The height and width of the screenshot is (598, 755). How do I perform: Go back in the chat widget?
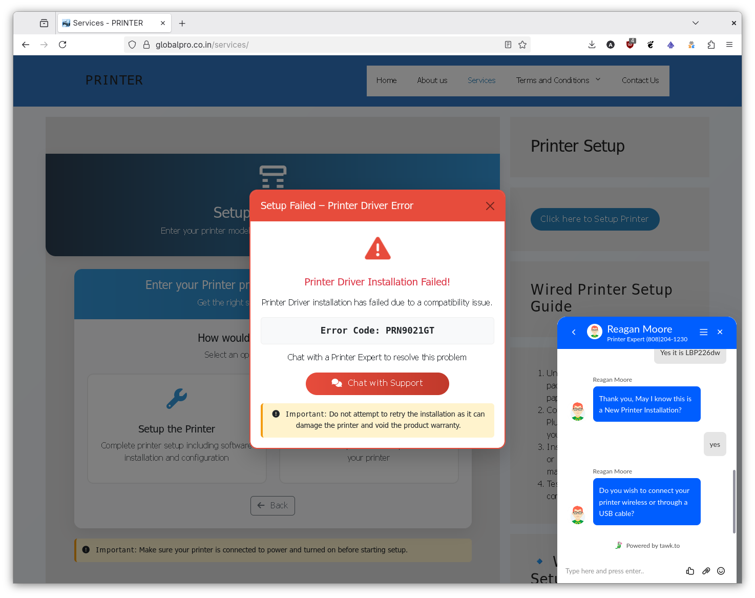point(574,332)
